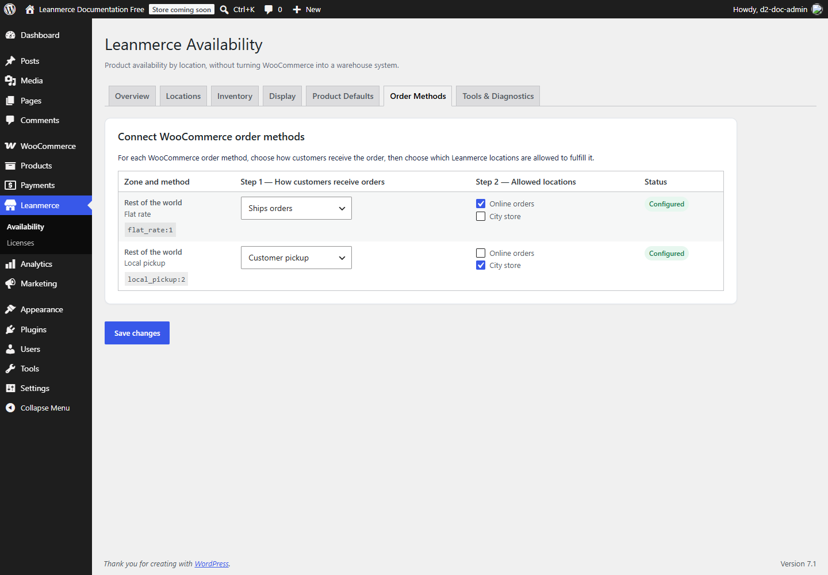This screenshot has height=575, width=828.
Task: Click the Payments icon in sidebar
Action: (x=10, y=185)
